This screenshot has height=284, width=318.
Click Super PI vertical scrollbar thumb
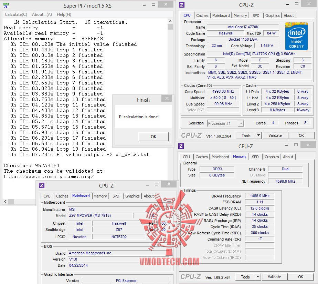tap(170, 27)
